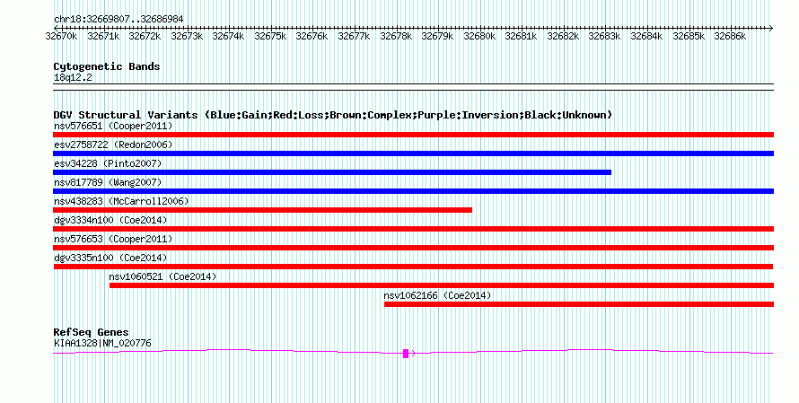Viewport: 799px width, 403px height.
Task: Click the 32685k ruler label
Action: [689, 36]
